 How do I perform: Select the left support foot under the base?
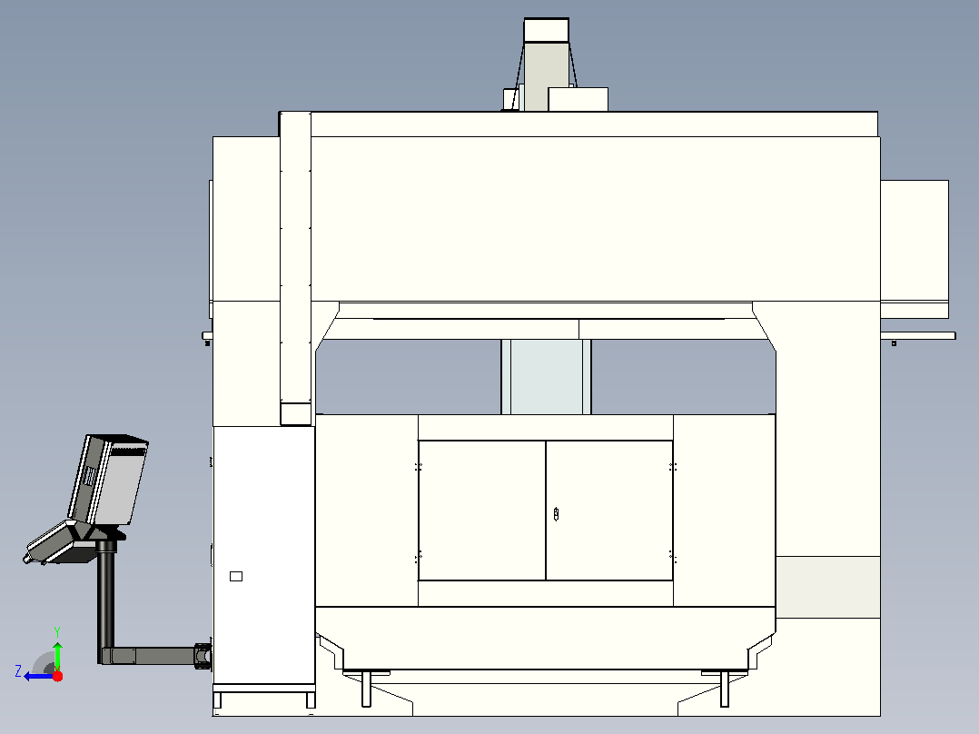coord(367,688)
